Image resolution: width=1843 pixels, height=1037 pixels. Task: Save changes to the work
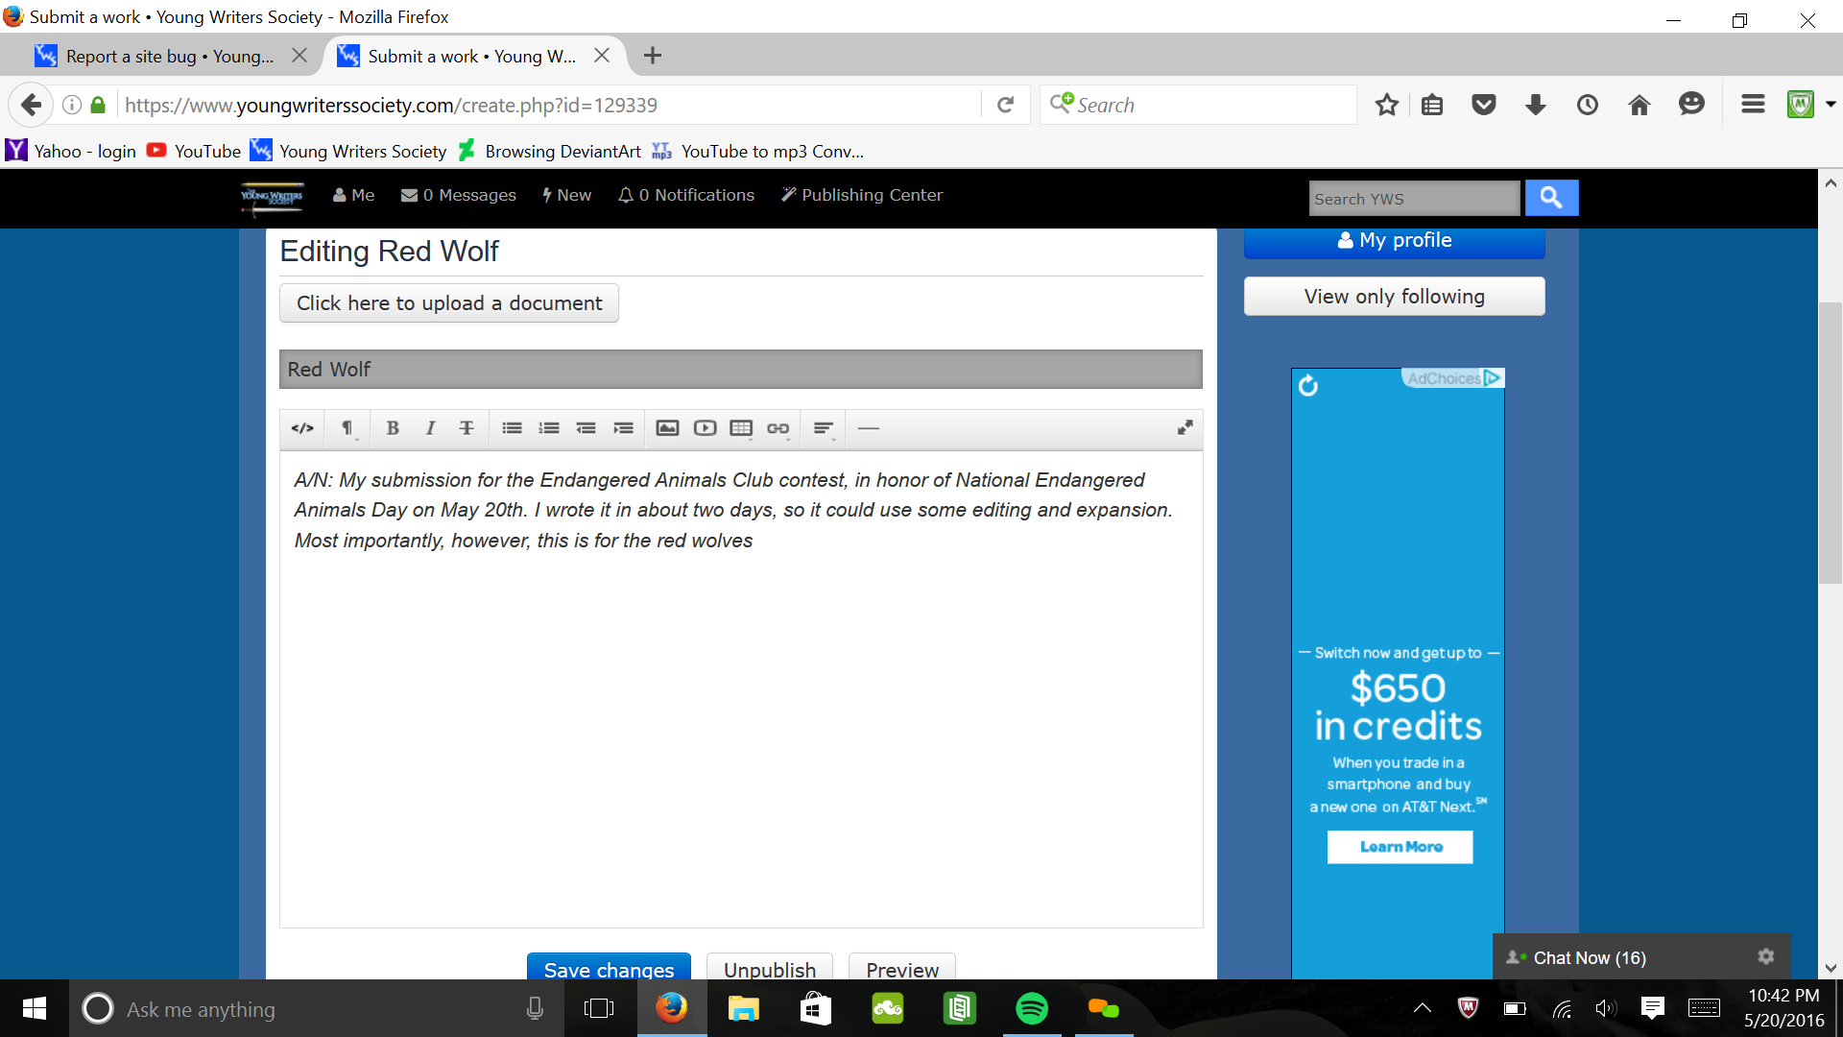(609, 967)
